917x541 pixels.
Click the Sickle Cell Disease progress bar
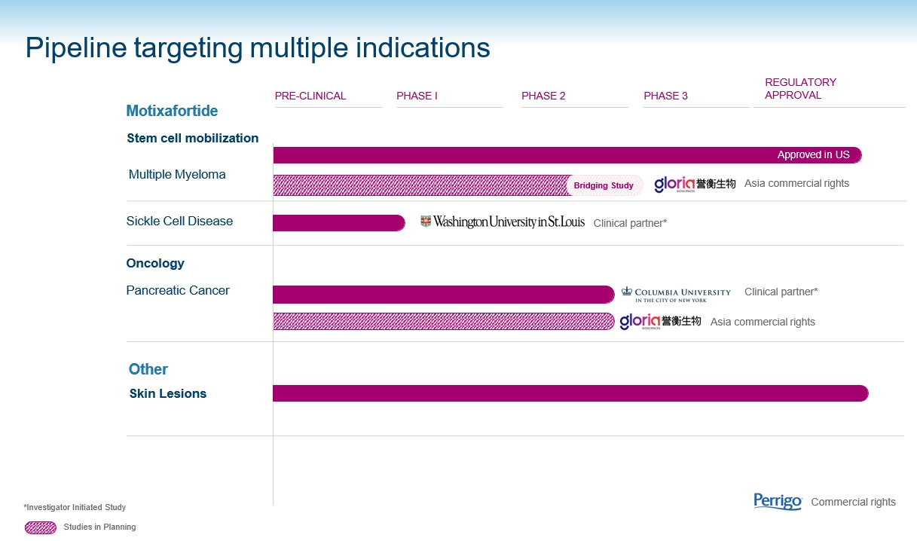point(338,223)
